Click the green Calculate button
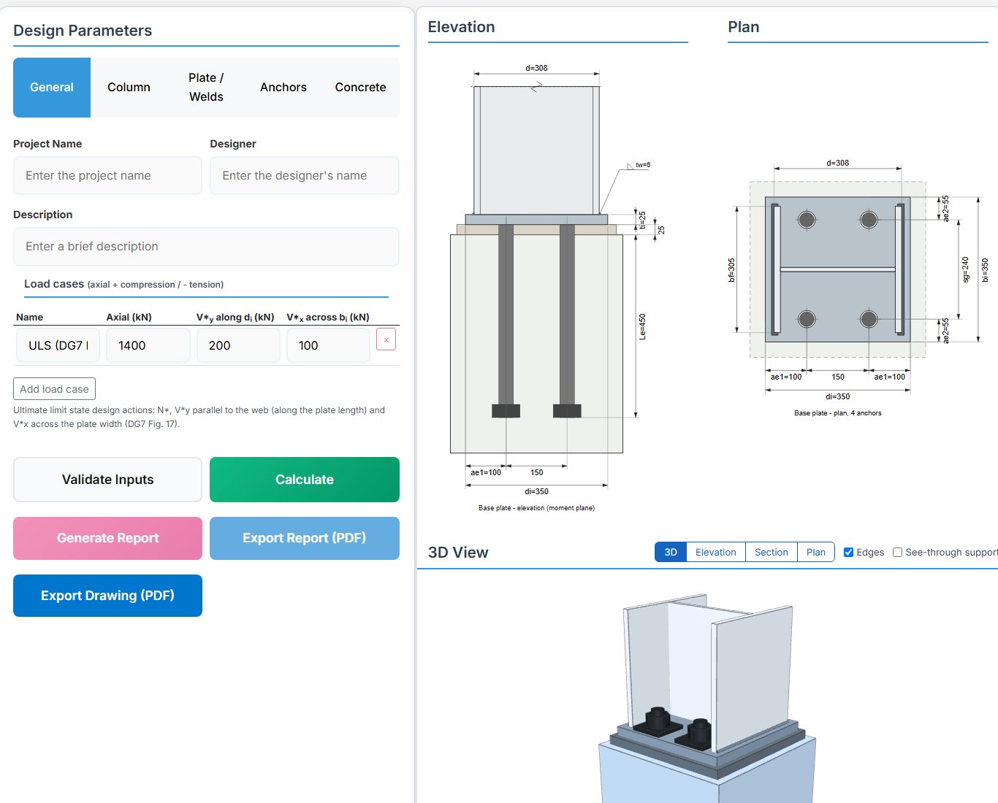This screenshot has height=803, width=998. tap(305, 480)
